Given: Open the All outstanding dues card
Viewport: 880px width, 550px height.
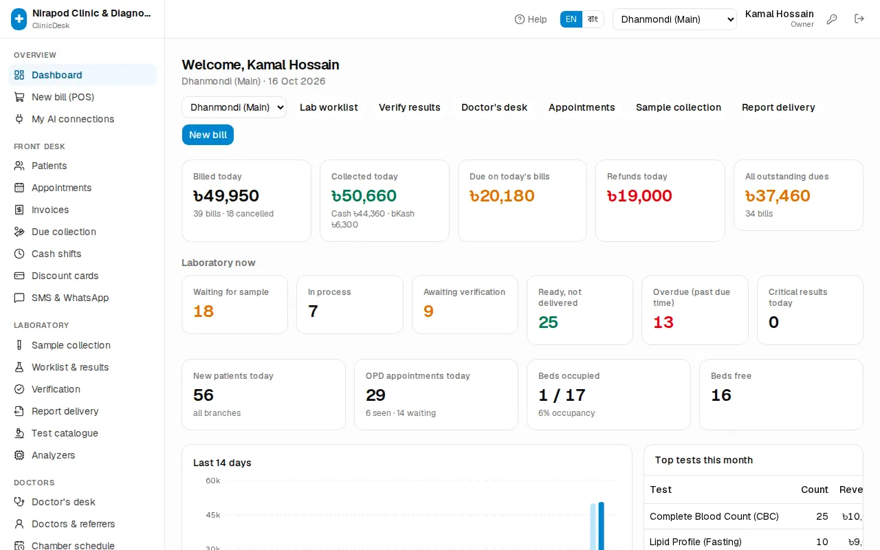Looking at the screenshot, I should click(798, 195).
